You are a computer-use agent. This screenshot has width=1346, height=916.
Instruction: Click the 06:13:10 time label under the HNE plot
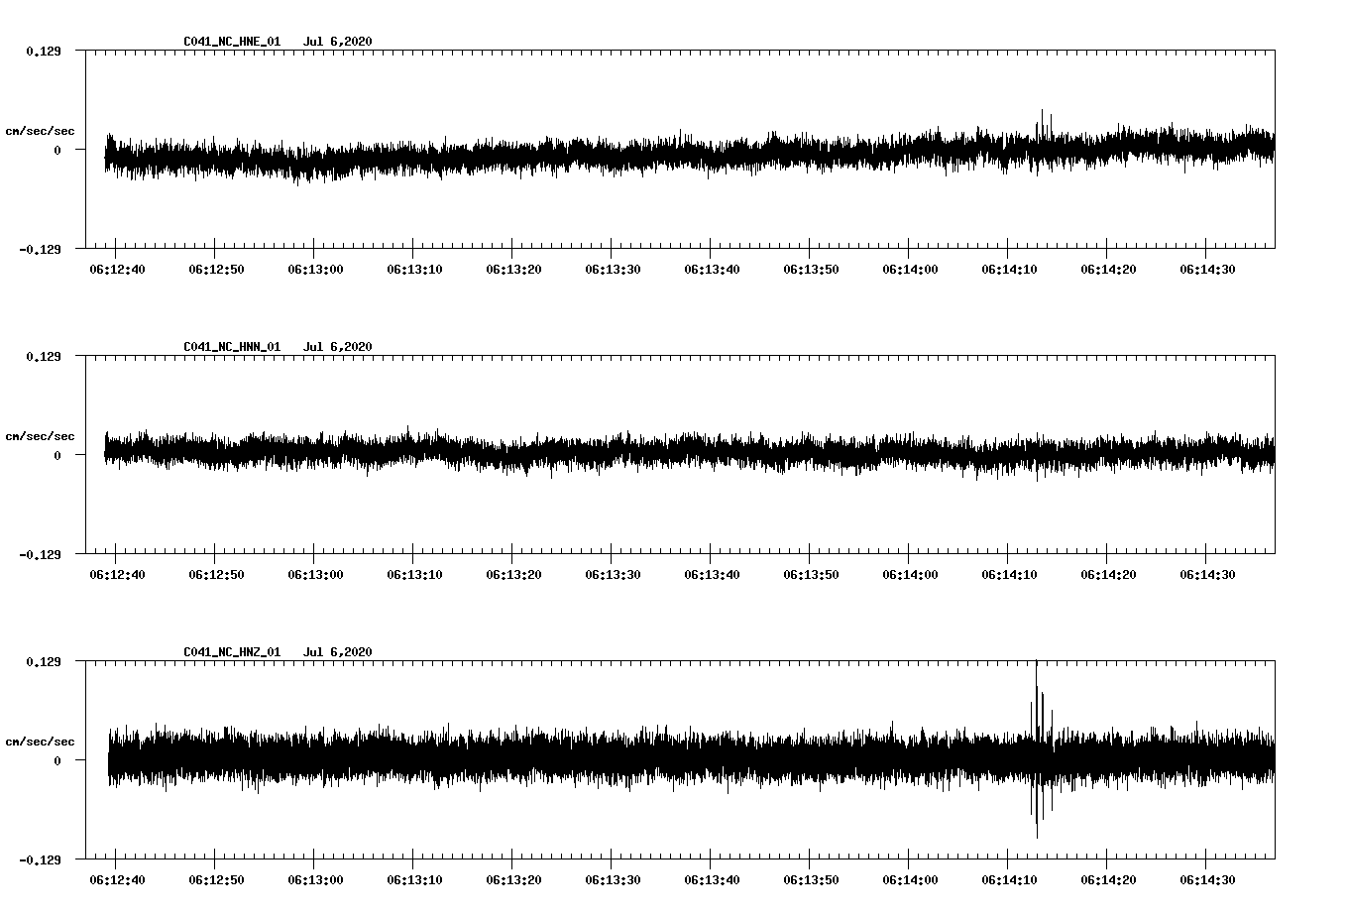[x=414, y=269]
